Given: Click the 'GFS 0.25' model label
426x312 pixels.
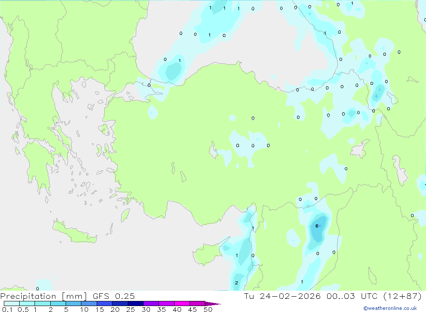Looking at the screenshot, I should (x=114, y=296).
